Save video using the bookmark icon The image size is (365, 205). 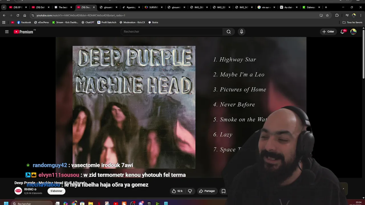(x=224, y=191)
